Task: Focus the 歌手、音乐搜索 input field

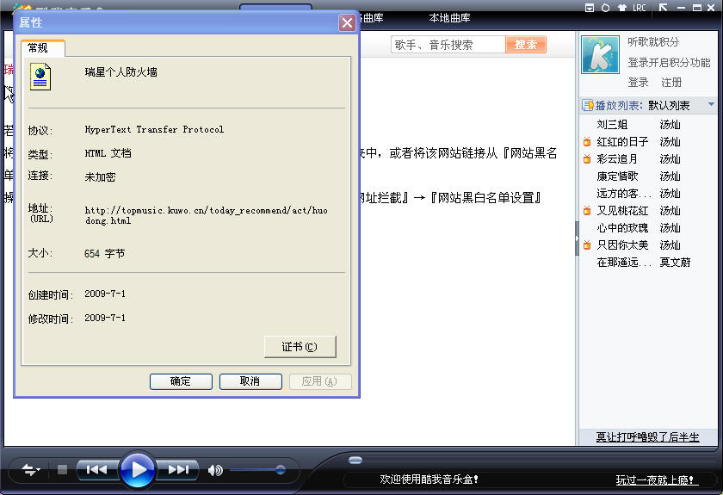Action: pyautogui.click(x=448, y=45)
